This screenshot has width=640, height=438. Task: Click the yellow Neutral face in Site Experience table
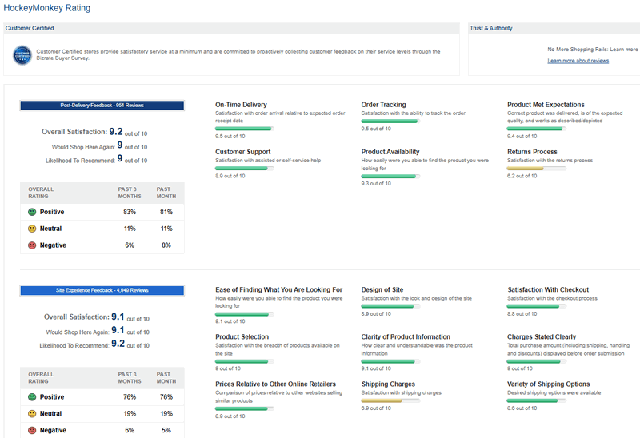point(32,414)
